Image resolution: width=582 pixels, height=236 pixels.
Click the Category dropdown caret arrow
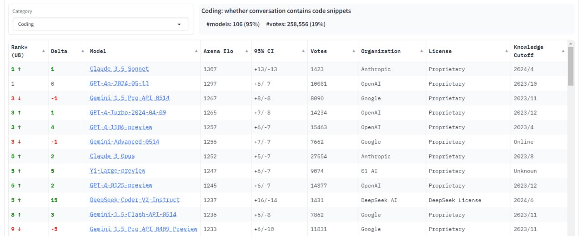coord(179,24)
